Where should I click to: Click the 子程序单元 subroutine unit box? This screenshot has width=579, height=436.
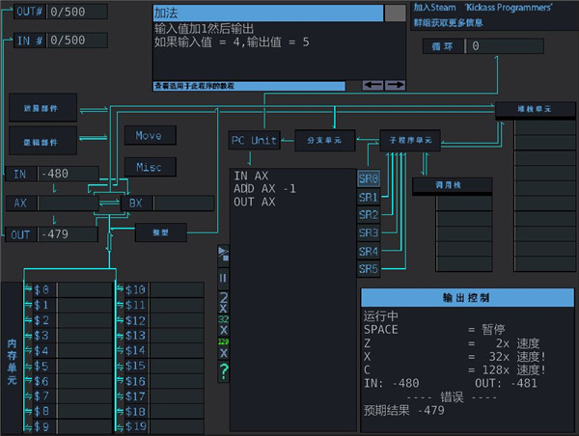click(410, 140)
